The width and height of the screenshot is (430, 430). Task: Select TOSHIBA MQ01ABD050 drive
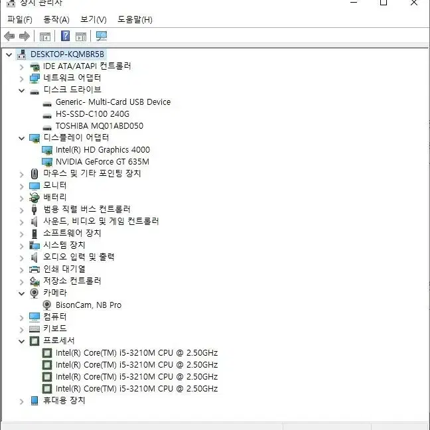tap(100, 126)
